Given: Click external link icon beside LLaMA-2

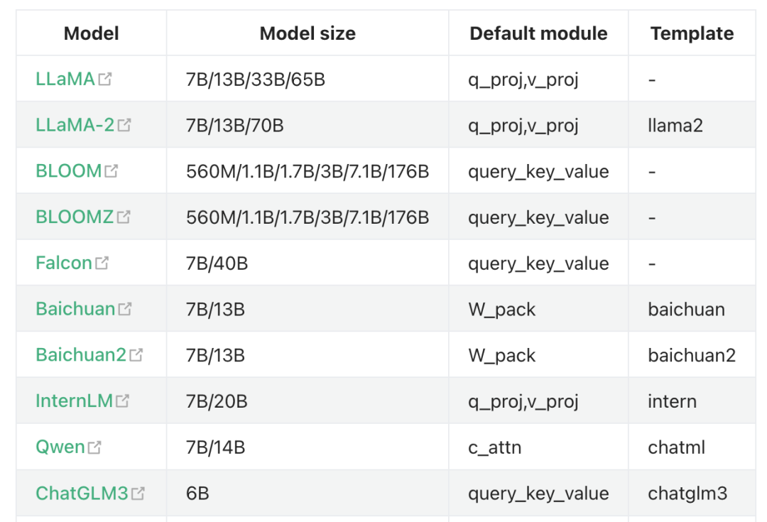Looking at the screenshot, I should pos(124,126).
